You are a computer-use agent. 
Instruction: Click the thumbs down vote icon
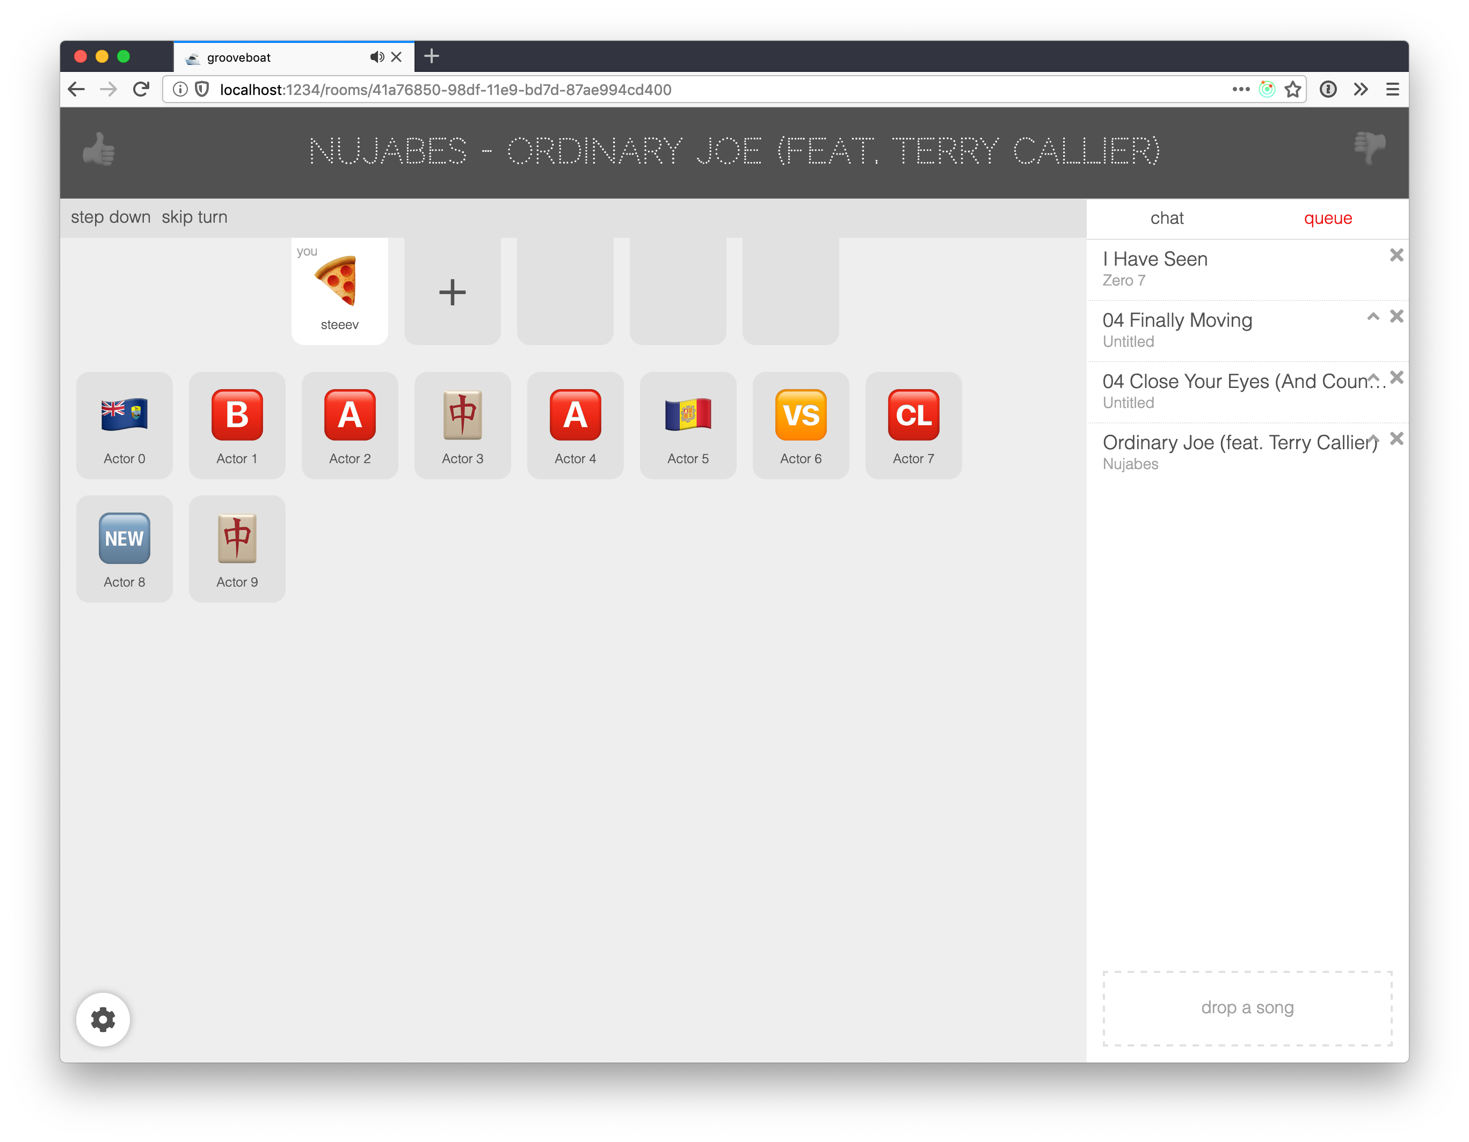[x=1370, y=148]
